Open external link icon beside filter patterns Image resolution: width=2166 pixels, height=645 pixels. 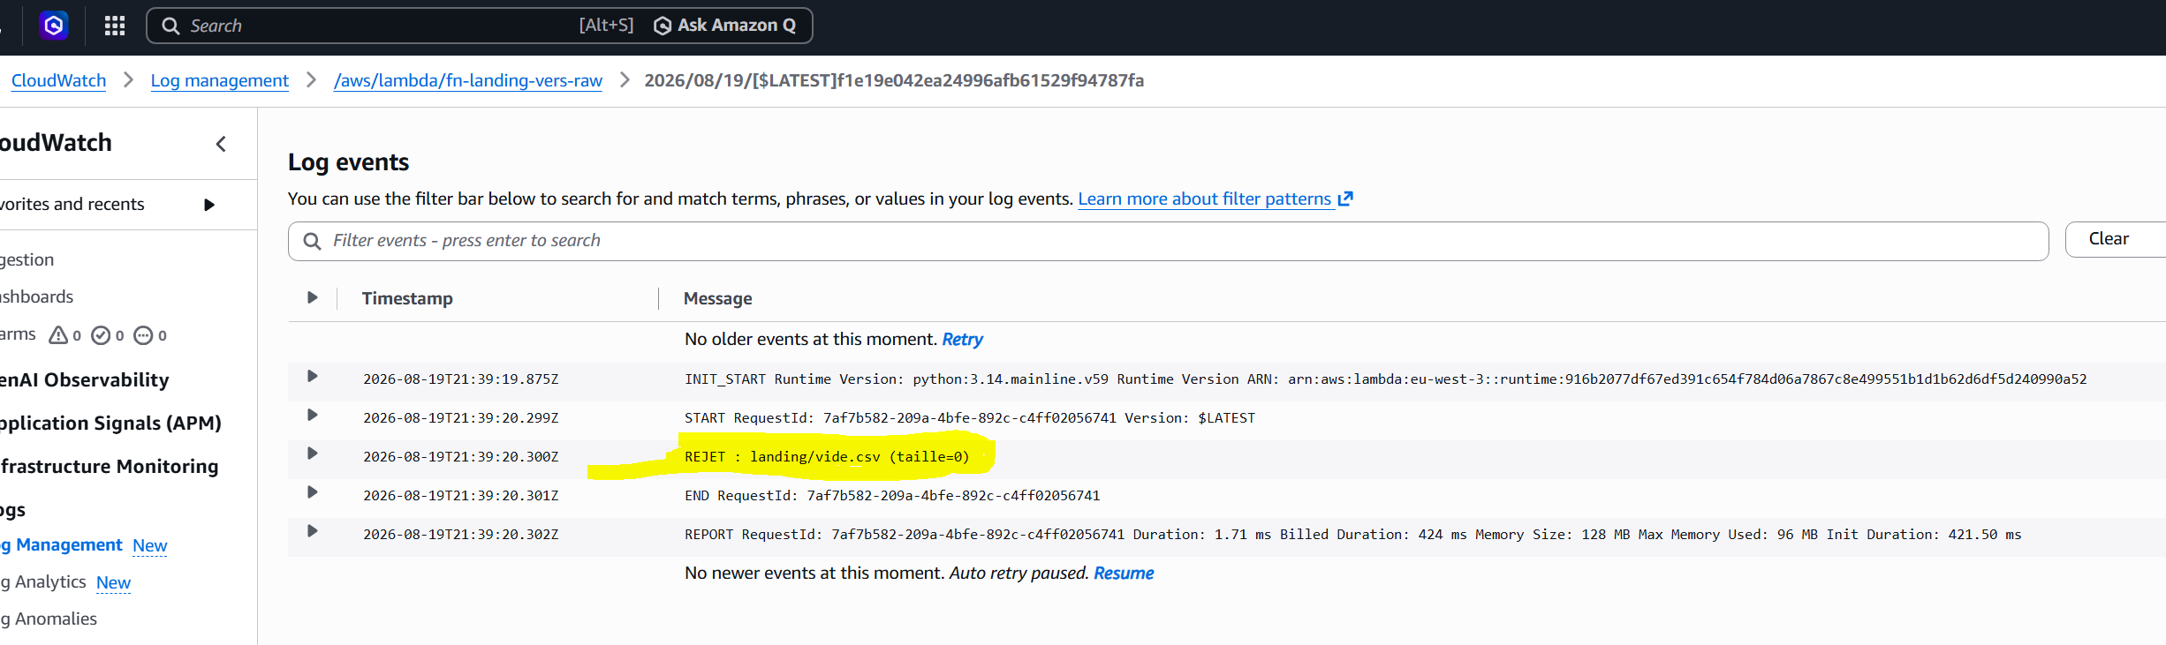point(1345,199)
